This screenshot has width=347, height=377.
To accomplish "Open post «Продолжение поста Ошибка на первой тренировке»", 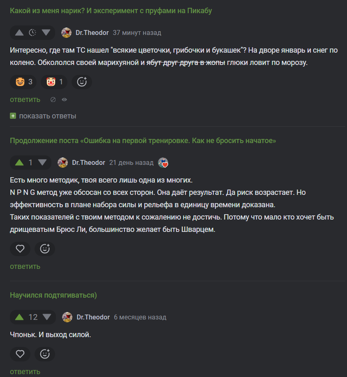I will pos(143,141).
